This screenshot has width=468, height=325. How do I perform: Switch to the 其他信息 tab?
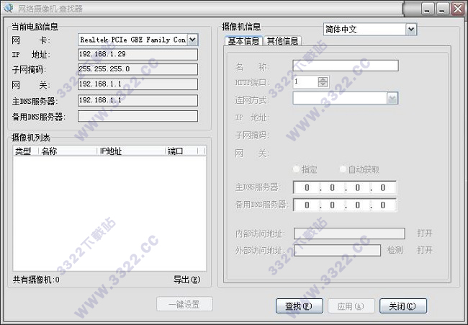[x=283, y=41]
